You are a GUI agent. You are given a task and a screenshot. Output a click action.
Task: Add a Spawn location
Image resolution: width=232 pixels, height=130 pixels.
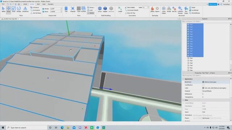(157, 9)
